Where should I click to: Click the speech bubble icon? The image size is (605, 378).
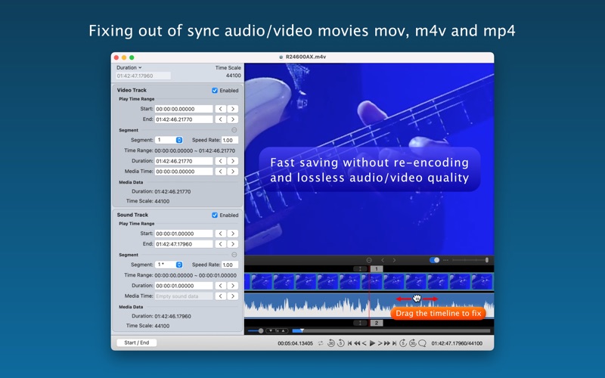point(423,343)
